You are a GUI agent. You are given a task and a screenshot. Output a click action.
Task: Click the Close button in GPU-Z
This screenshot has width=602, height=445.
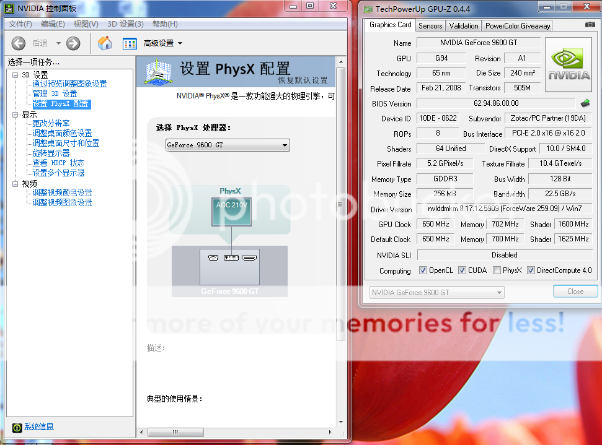pyautogui.click(x=575, y=292)
